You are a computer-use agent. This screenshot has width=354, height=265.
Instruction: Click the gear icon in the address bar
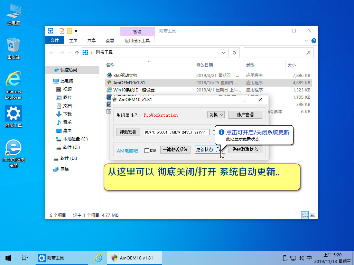pos(85,52)
